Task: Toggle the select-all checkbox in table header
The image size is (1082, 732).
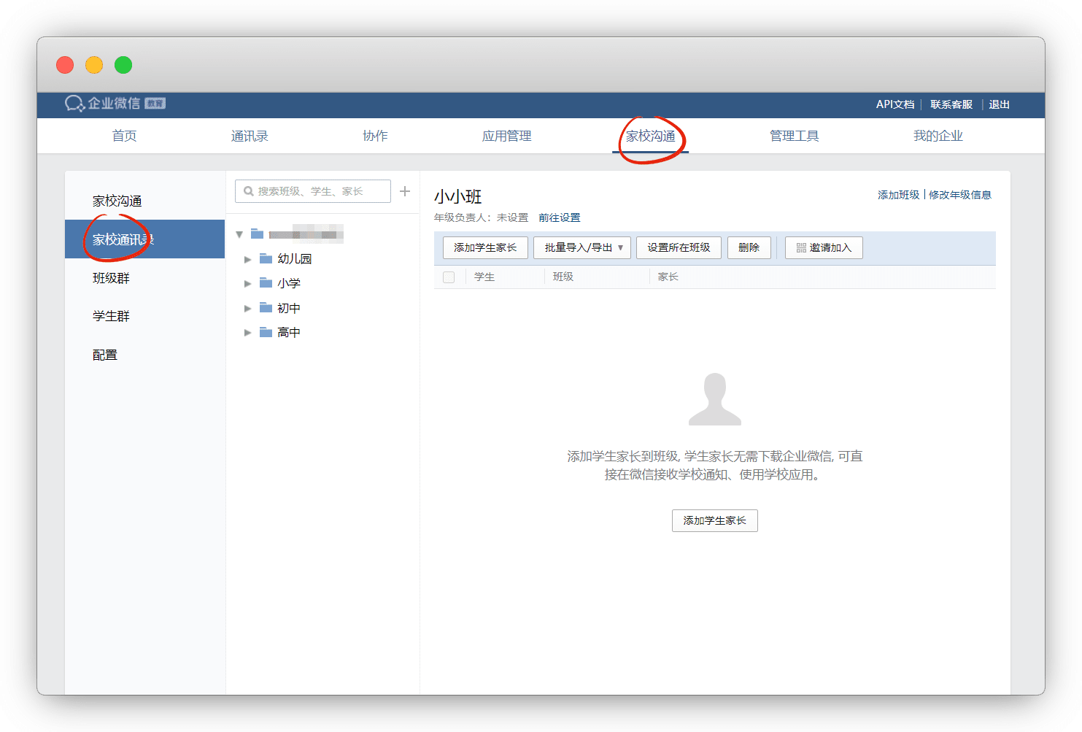Action: point(449,277)
